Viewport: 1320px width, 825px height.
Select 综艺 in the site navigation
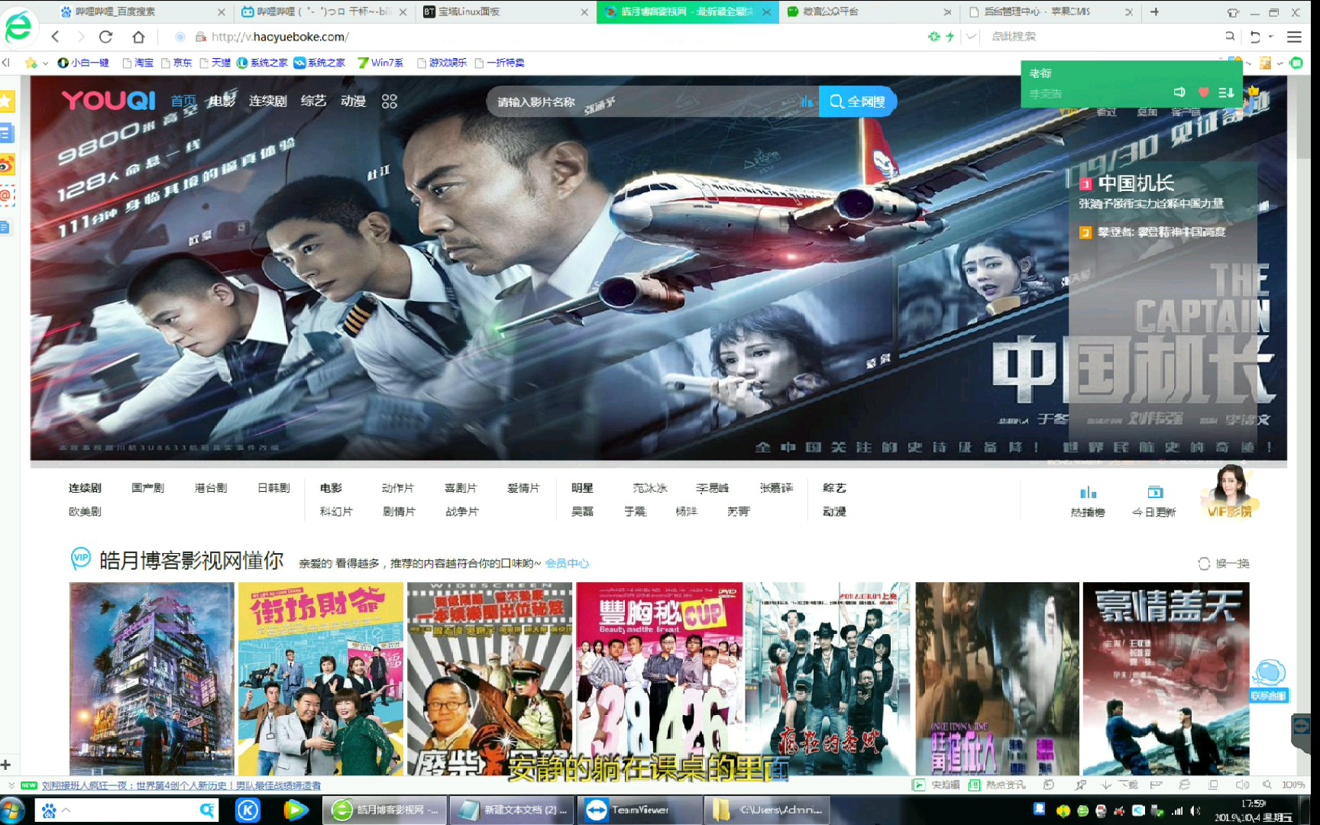(313, 101)
